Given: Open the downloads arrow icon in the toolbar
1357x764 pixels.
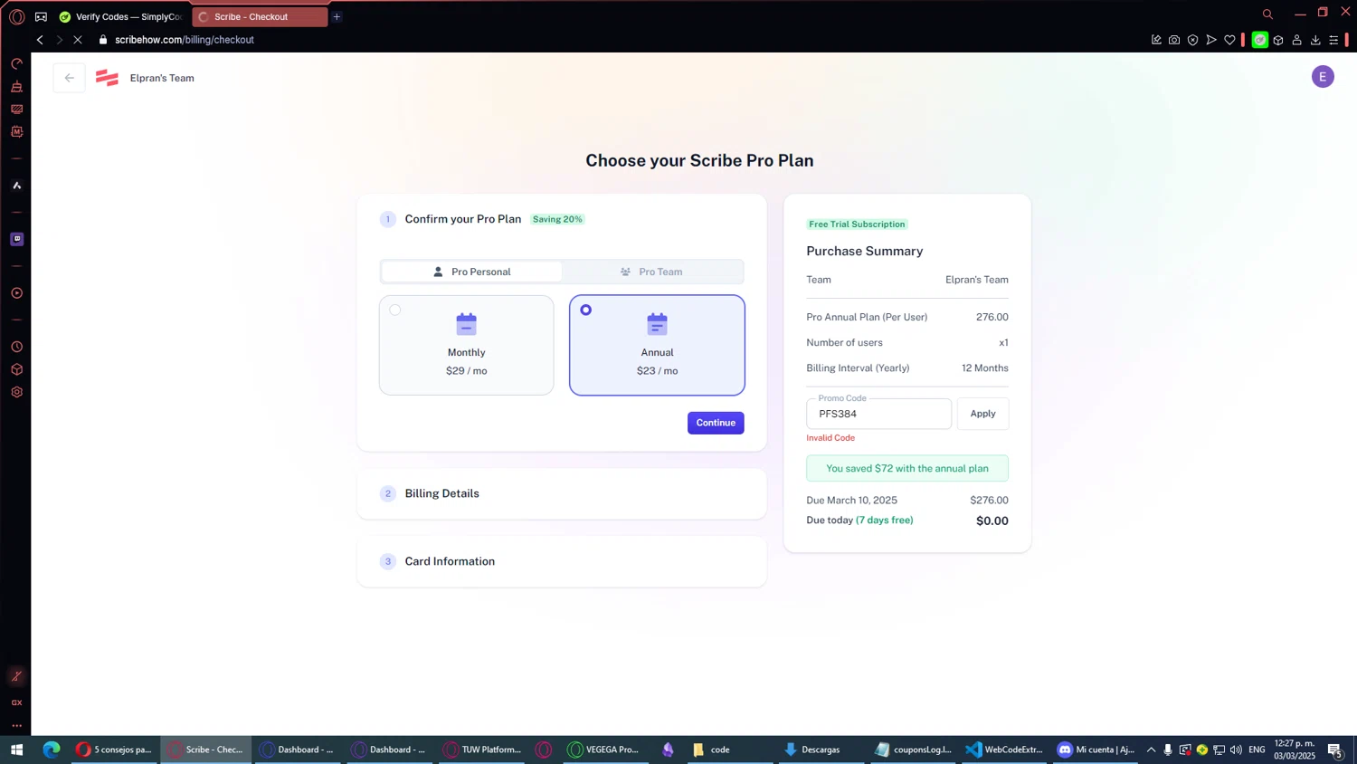Looking at the screenshot, I should click(x=1315, y=40).
